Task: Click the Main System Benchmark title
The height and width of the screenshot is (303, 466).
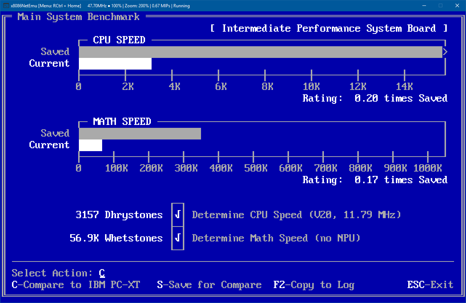Action: pyautogui.click(x=78, y=17)
